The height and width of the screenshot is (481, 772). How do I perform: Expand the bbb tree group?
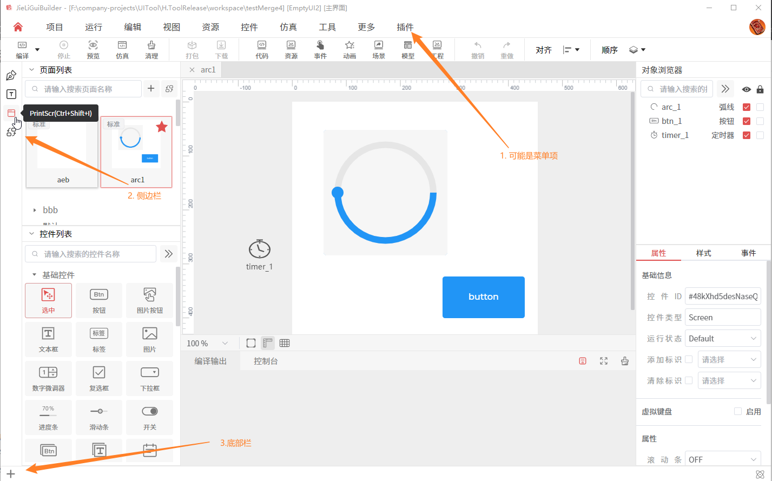(35, 210)
